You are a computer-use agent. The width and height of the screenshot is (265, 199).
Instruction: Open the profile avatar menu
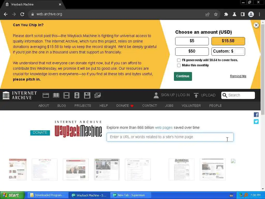pyautogui.click(x=251, y=15)
